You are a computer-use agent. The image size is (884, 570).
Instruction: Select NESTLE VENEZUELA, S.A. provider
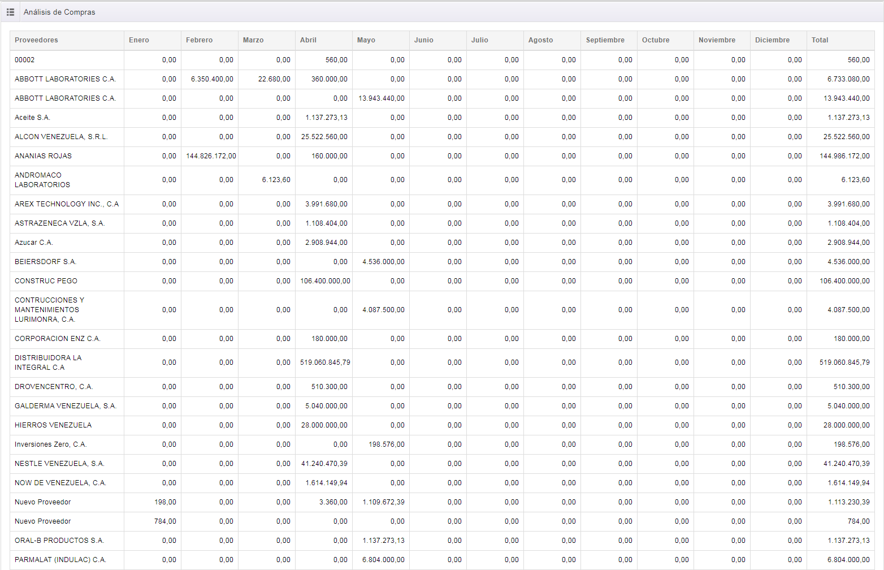click(x=59, y=464)
